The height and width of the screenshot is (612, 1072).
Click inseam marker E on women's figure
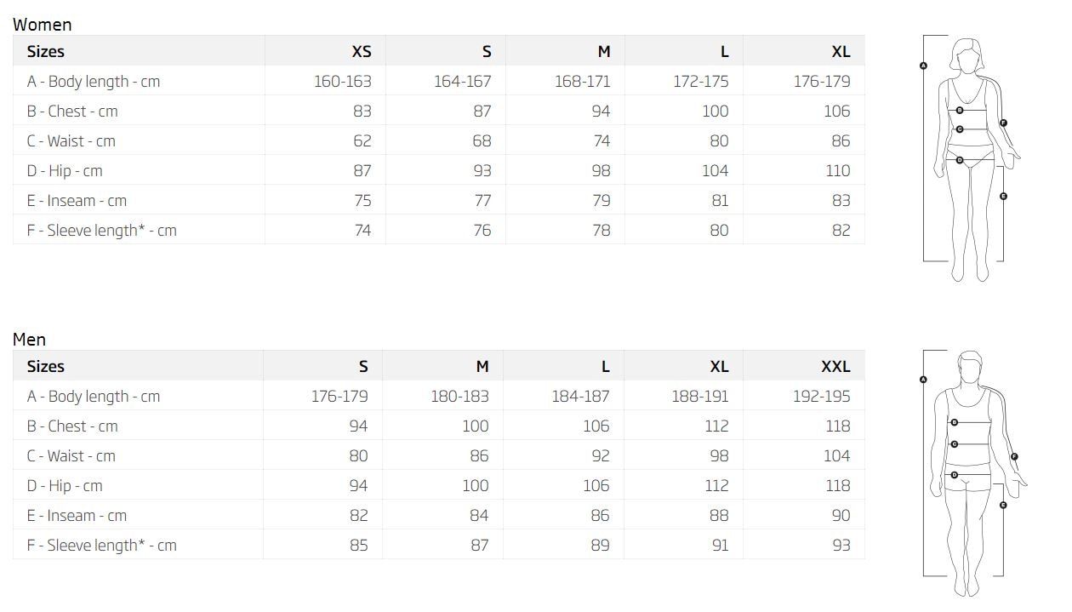(x=1004, y=197)
